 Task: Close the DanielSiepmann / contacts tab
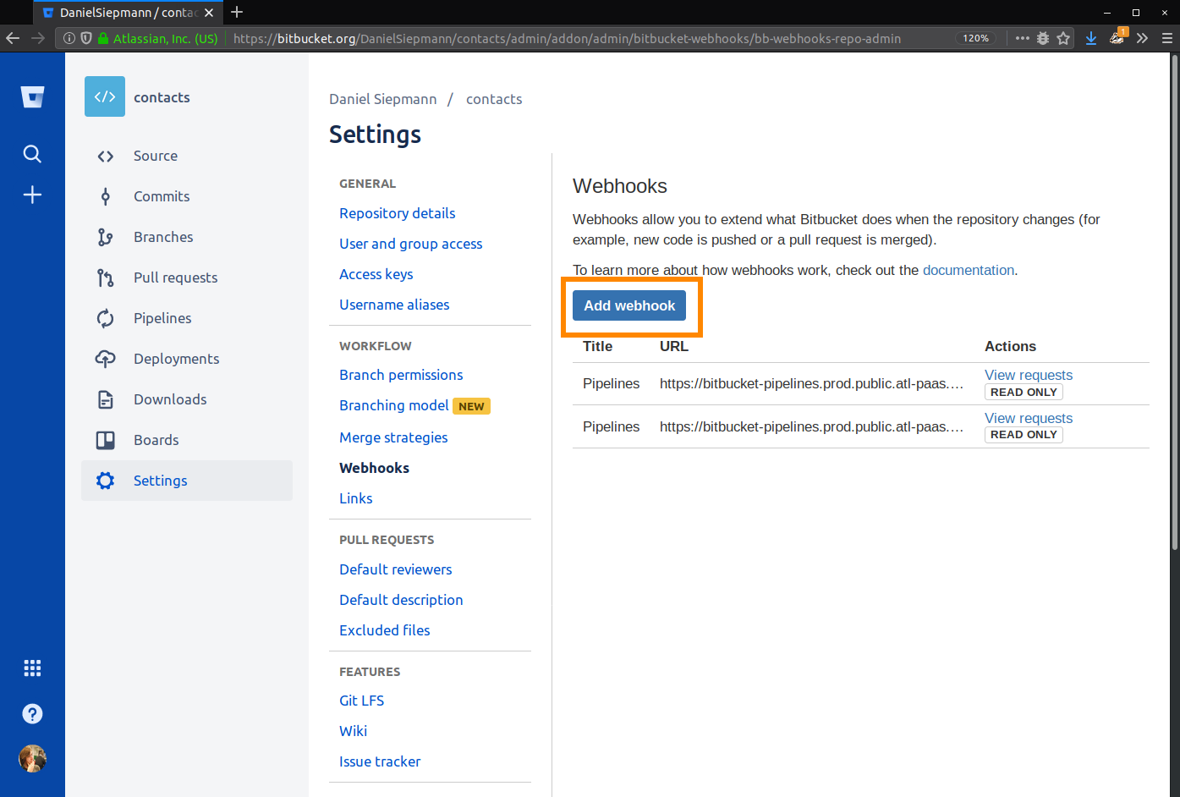[209, 13]
